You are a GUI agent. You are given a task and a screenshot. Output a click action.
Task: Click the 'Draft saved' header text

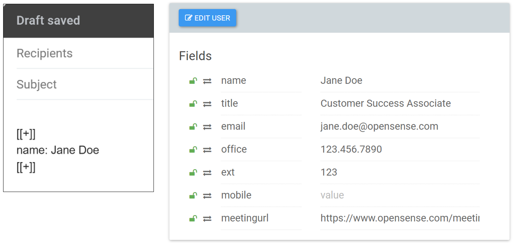(48, 20)
